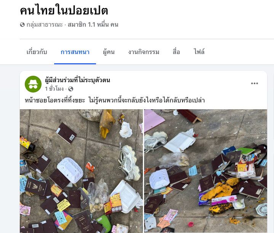Viewport: 274px width, 233px height.
Task: Switch to the ผู้คน tab
Action: (x=109, y=52)
